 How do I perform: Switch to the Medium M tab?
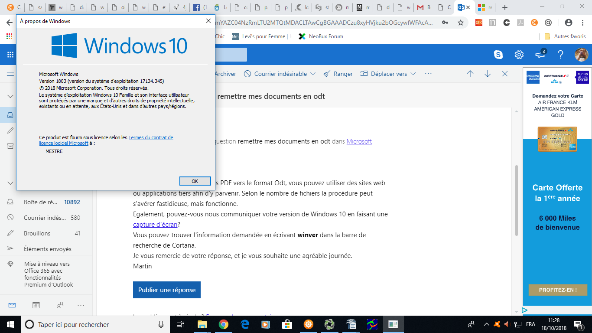point(361,7)
